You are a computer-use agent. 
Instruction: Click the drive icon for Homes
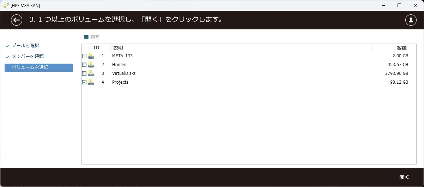pos(91,65)
